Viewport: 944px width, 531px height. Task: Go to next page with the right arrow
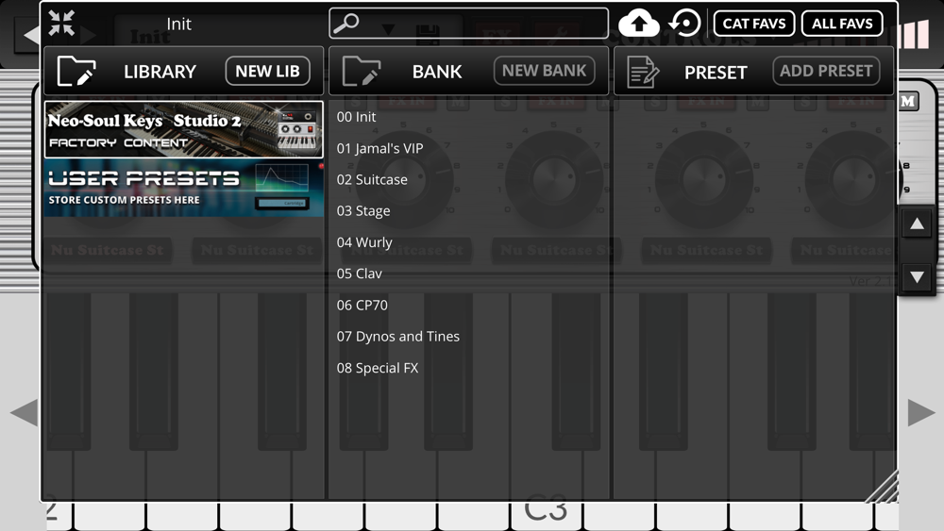tap(921, 412)
